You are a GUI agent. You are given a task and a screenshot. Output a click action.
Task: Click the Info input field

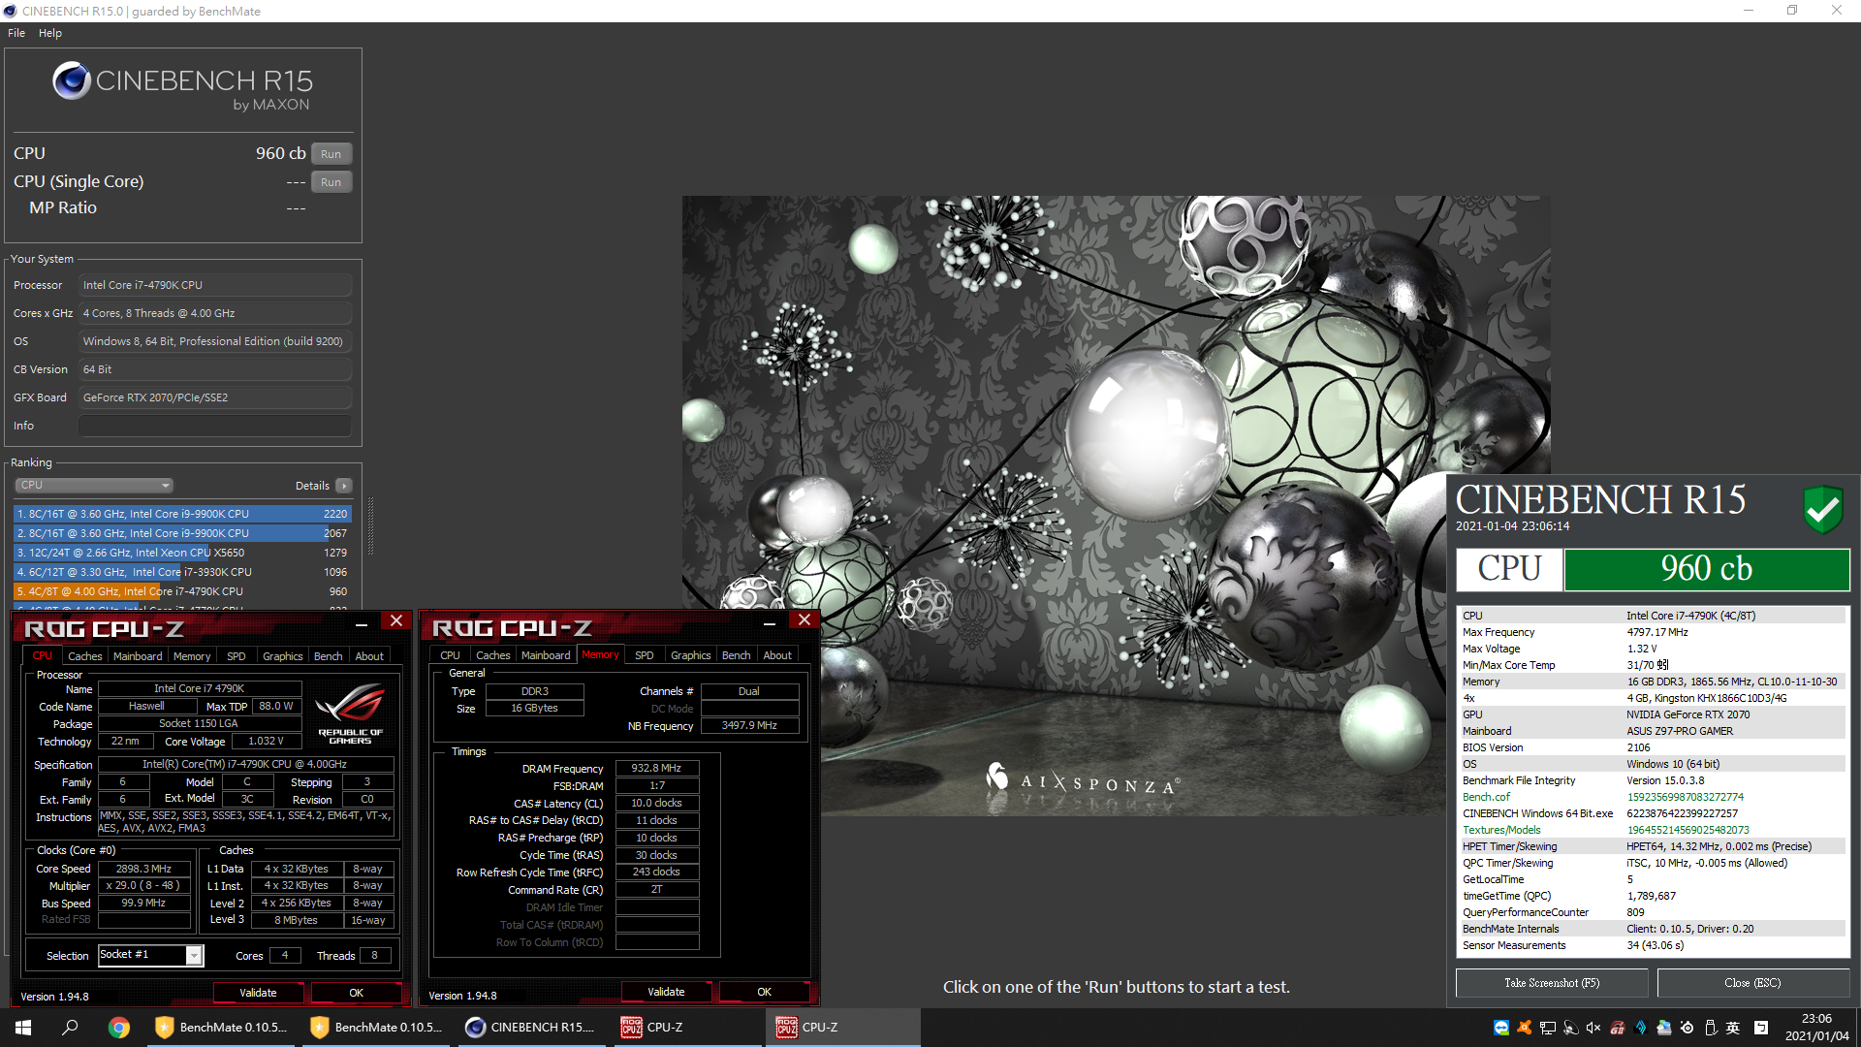[x=215, y=426]
